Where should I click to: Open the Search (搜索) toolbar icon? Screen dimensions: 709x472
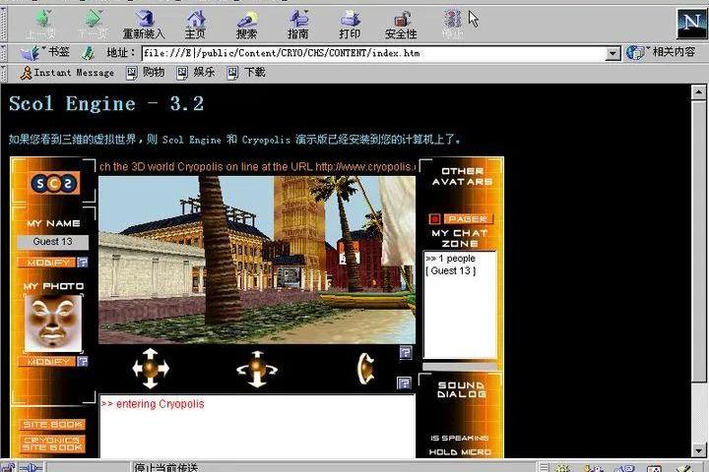coord(246,24)
